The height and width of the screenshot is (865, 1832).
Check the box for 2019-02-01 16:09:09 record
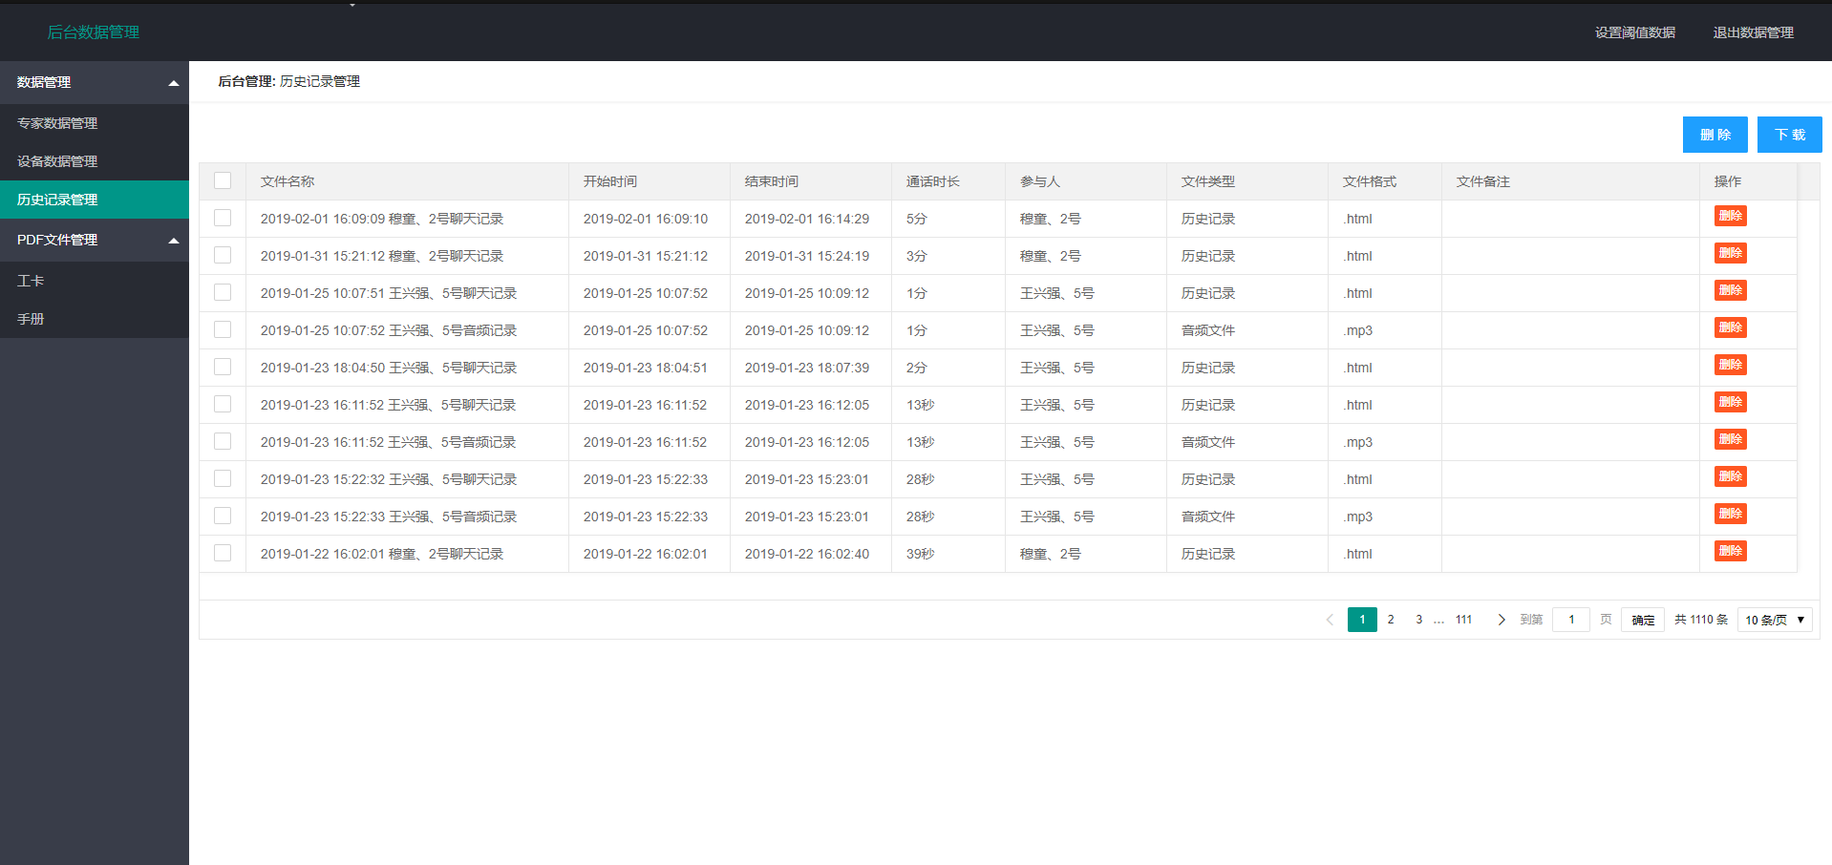click(223, 218)
